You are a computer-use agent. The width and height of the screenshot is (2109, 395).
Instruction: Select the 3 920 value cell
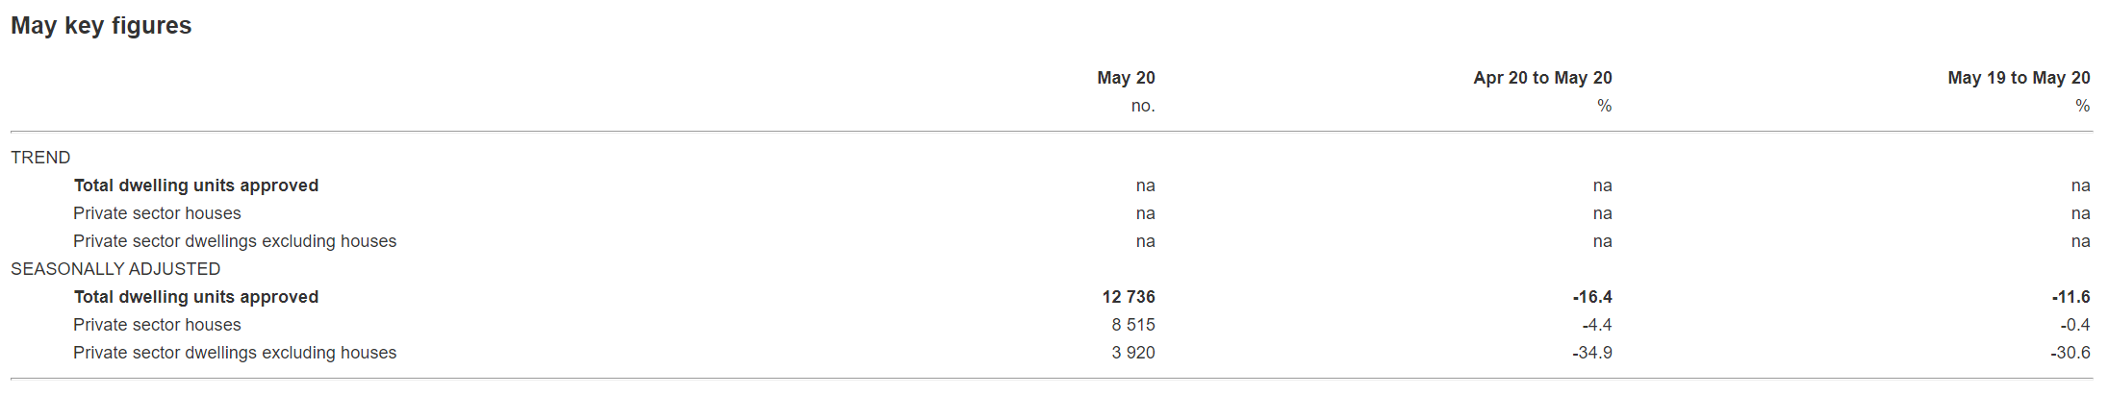[x=1133, y=353]
